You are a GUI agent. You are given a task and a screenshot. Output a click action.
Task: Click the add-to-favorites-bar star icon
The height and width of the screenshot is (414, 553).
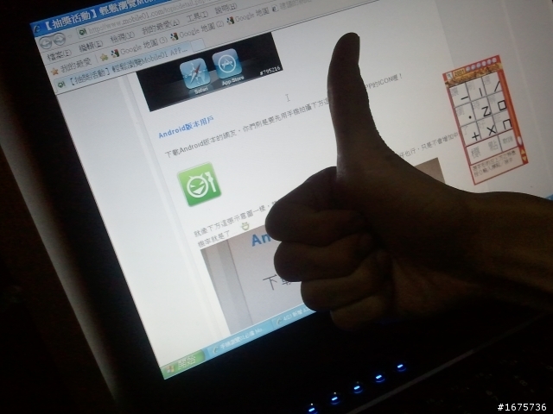click(x=104, y=57)
